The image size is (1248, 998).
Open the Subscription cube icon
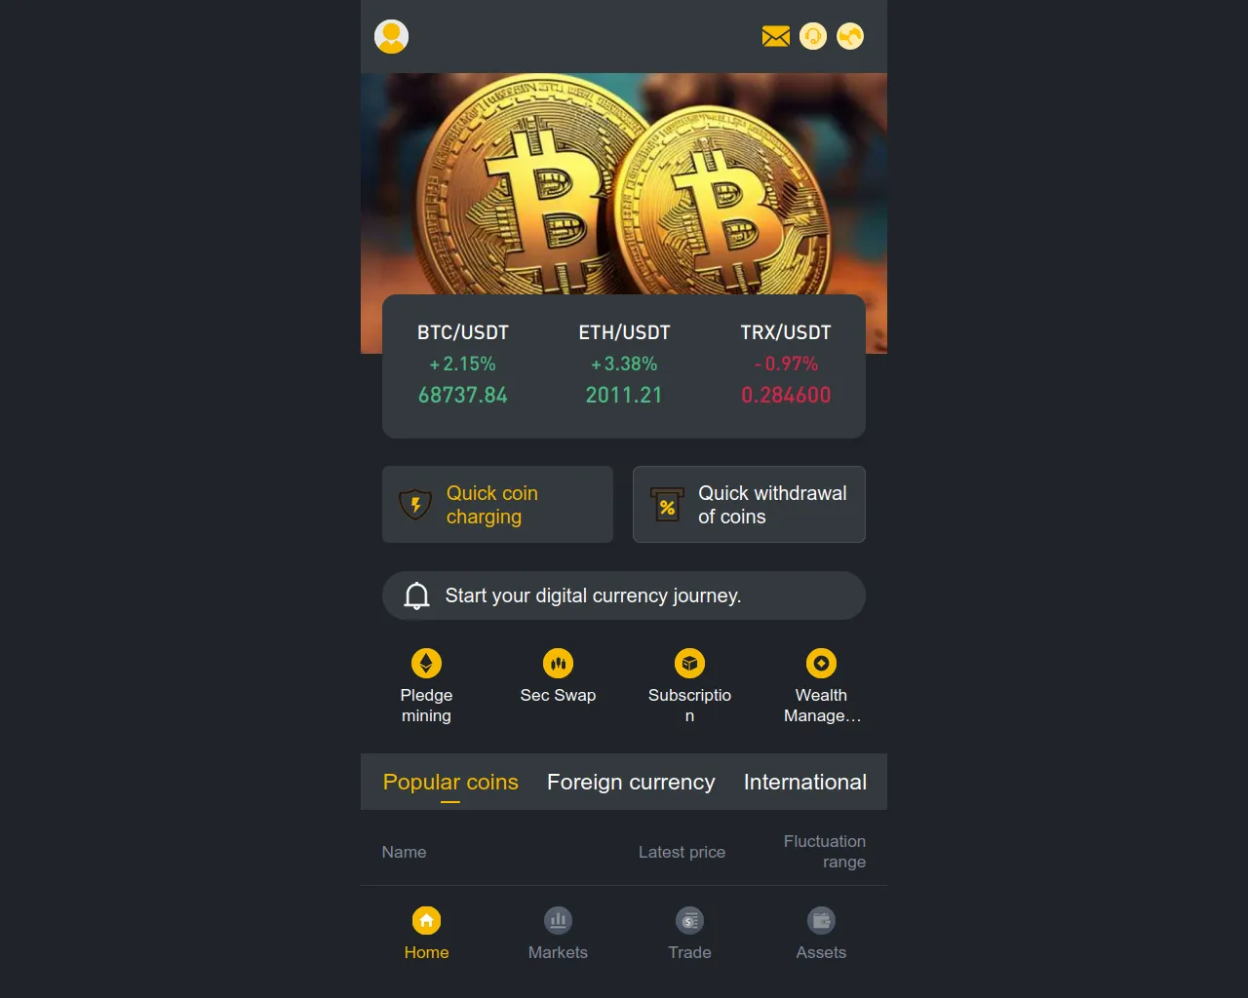[x=689, y=664]
